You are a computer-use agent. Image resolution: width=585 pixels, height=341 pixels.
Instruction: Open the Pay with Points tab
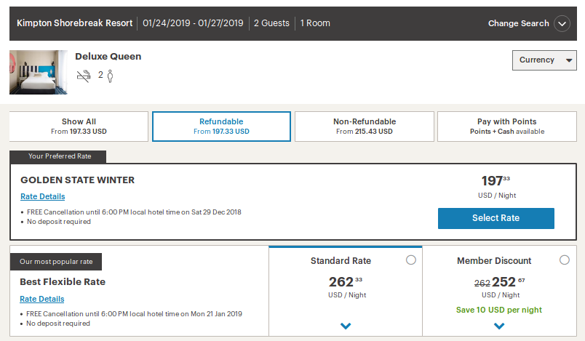coord(507,127)
